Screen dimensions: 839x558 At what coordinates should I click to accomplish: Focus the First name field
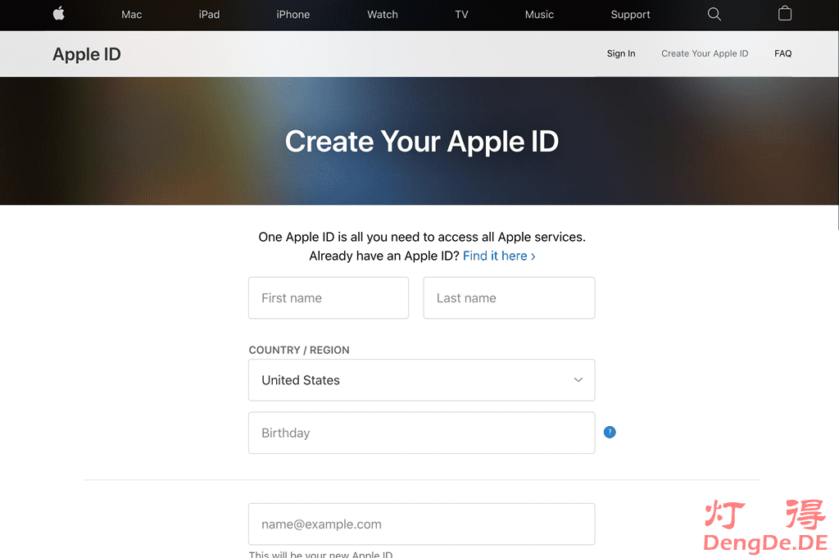[x=328, y=298]
